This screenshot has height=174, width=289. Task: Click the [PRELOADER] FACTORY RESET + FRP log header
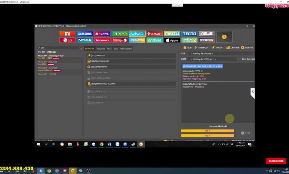[203, 66]
